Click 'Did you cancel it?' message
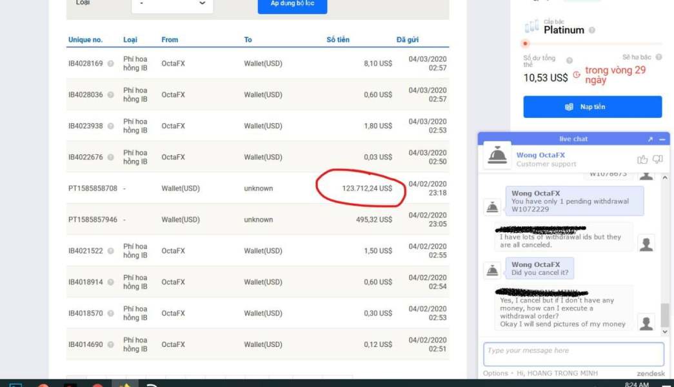This screenshot has width=674, height=387. point(539,268)
